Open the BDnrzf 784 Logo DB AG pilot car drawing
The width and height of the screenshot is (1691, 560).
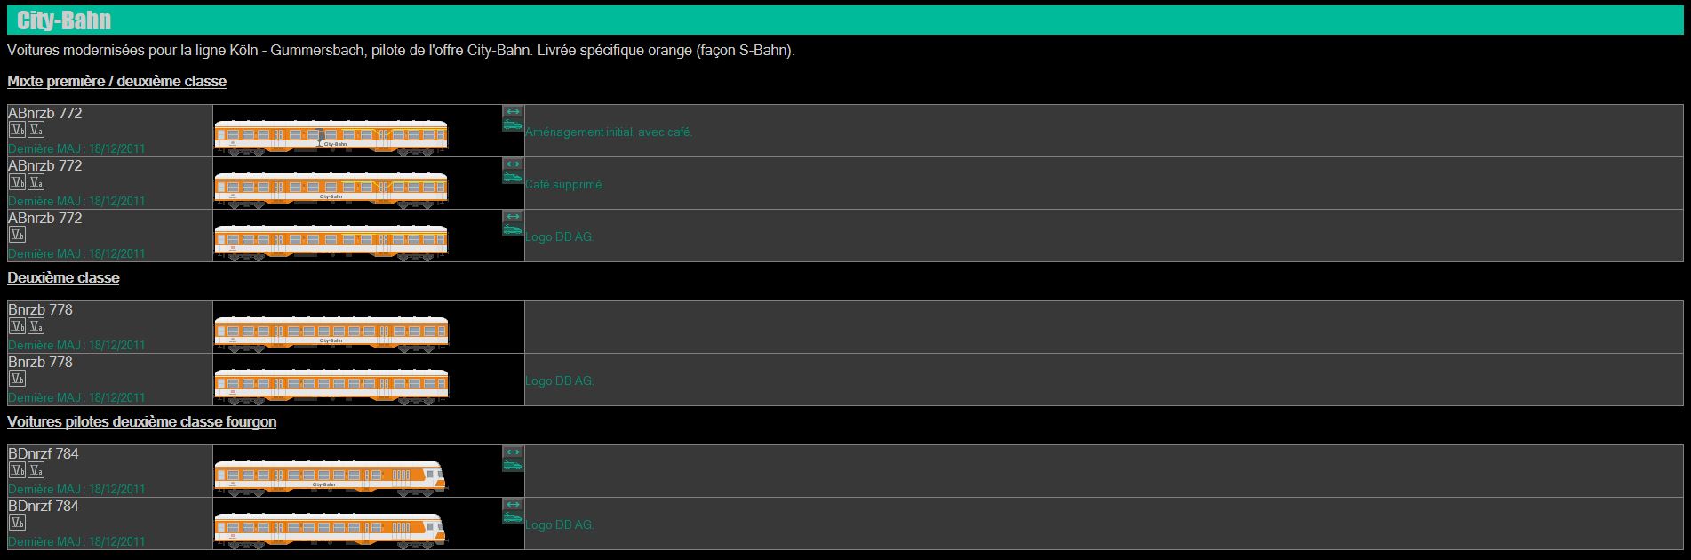coord(331,531)
